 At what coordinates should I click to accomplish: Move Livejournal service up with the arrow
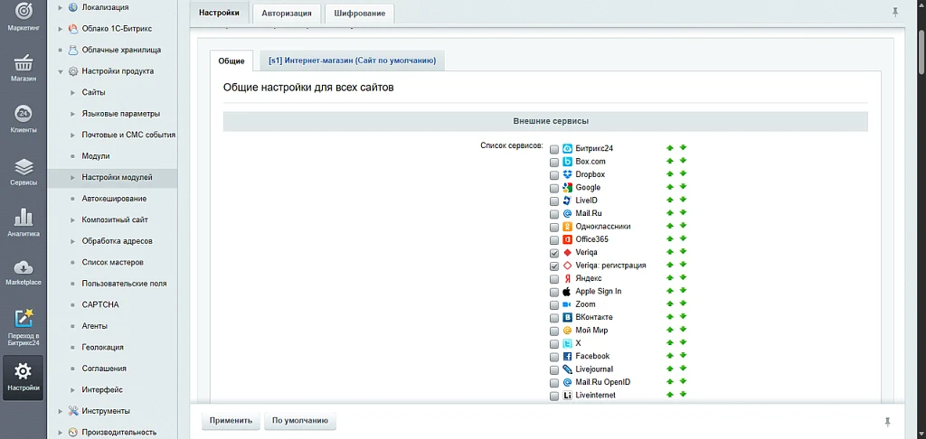tap(670, 369)
